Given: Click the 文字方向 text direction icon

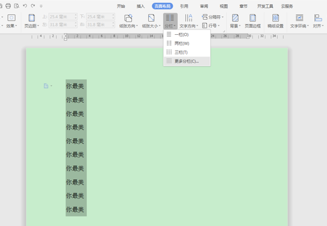Looking at the screenshot, I should pyautogui.click(x=188, y=18).
